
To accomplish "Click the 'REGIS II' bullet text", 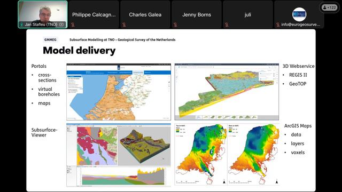I will [298, 75].
